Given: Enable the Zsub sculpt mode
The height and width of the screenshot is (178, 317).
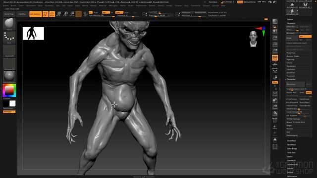Looking at the screenshot, I should pos(126,12).
